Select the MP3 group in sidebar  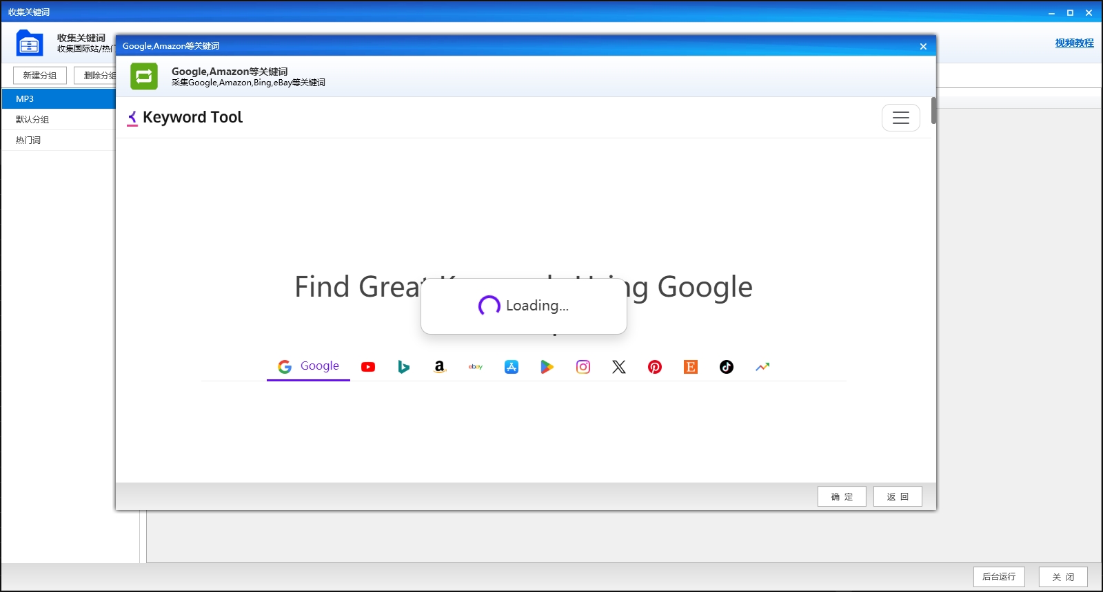(59, 98)
